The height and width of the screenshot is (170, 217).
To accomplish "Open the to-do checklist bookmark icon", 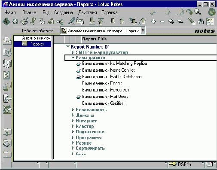I will point(6,75).
